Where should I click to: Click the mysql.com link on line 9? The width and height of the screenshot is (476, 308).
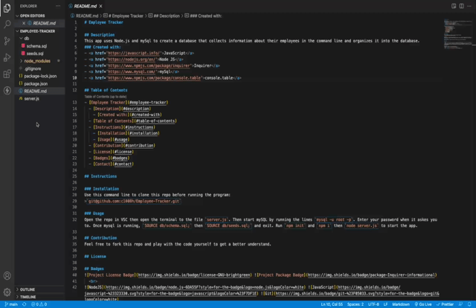click(x=132, y=71)
